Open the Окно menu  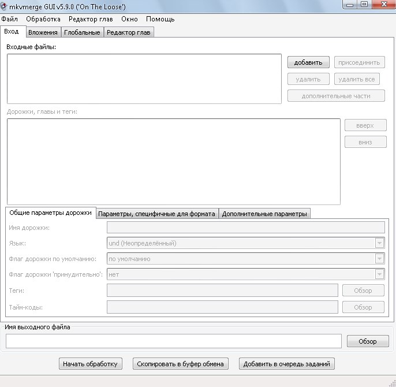tap(129, 19)
